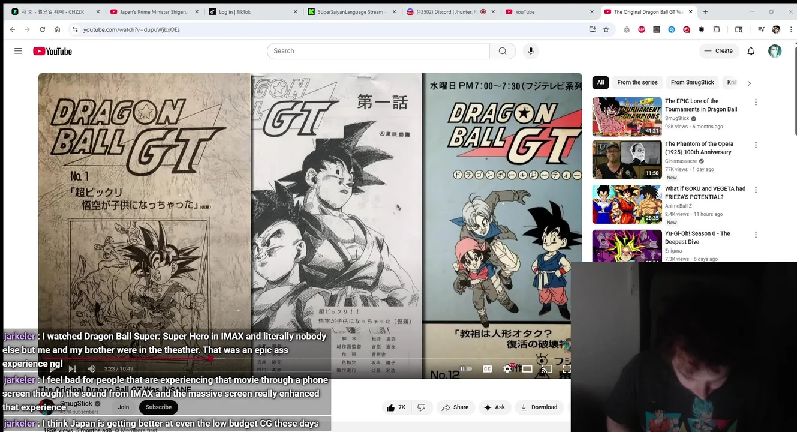Viewport: 797px width, 432px height.
Task: Click the Share button
Action: pyautogui.click(x=455, y=407)
